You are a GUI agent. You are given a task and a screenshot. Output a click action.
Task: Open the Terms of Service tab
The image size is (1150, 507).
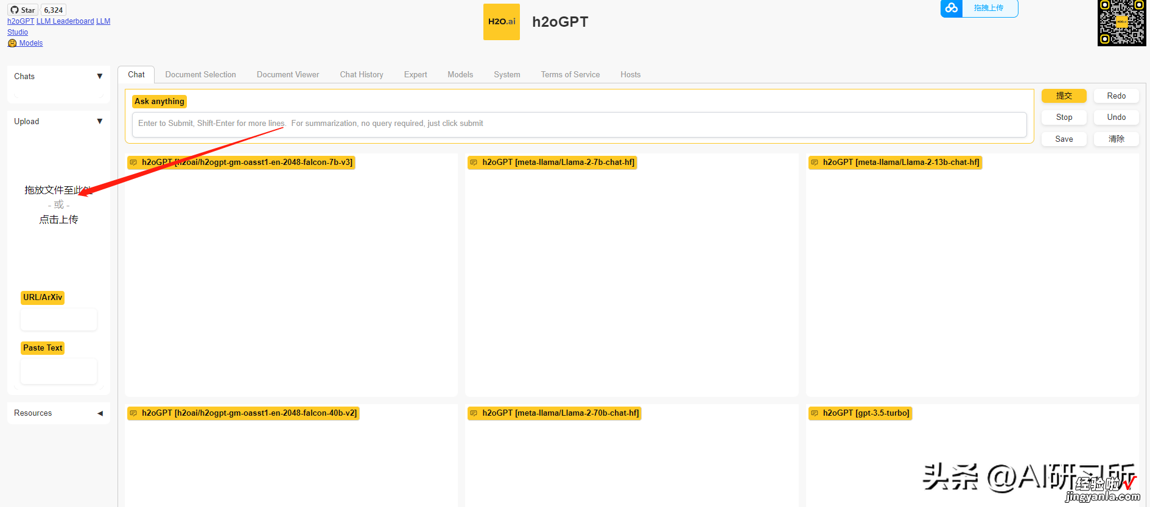click(x=570, y=74)
